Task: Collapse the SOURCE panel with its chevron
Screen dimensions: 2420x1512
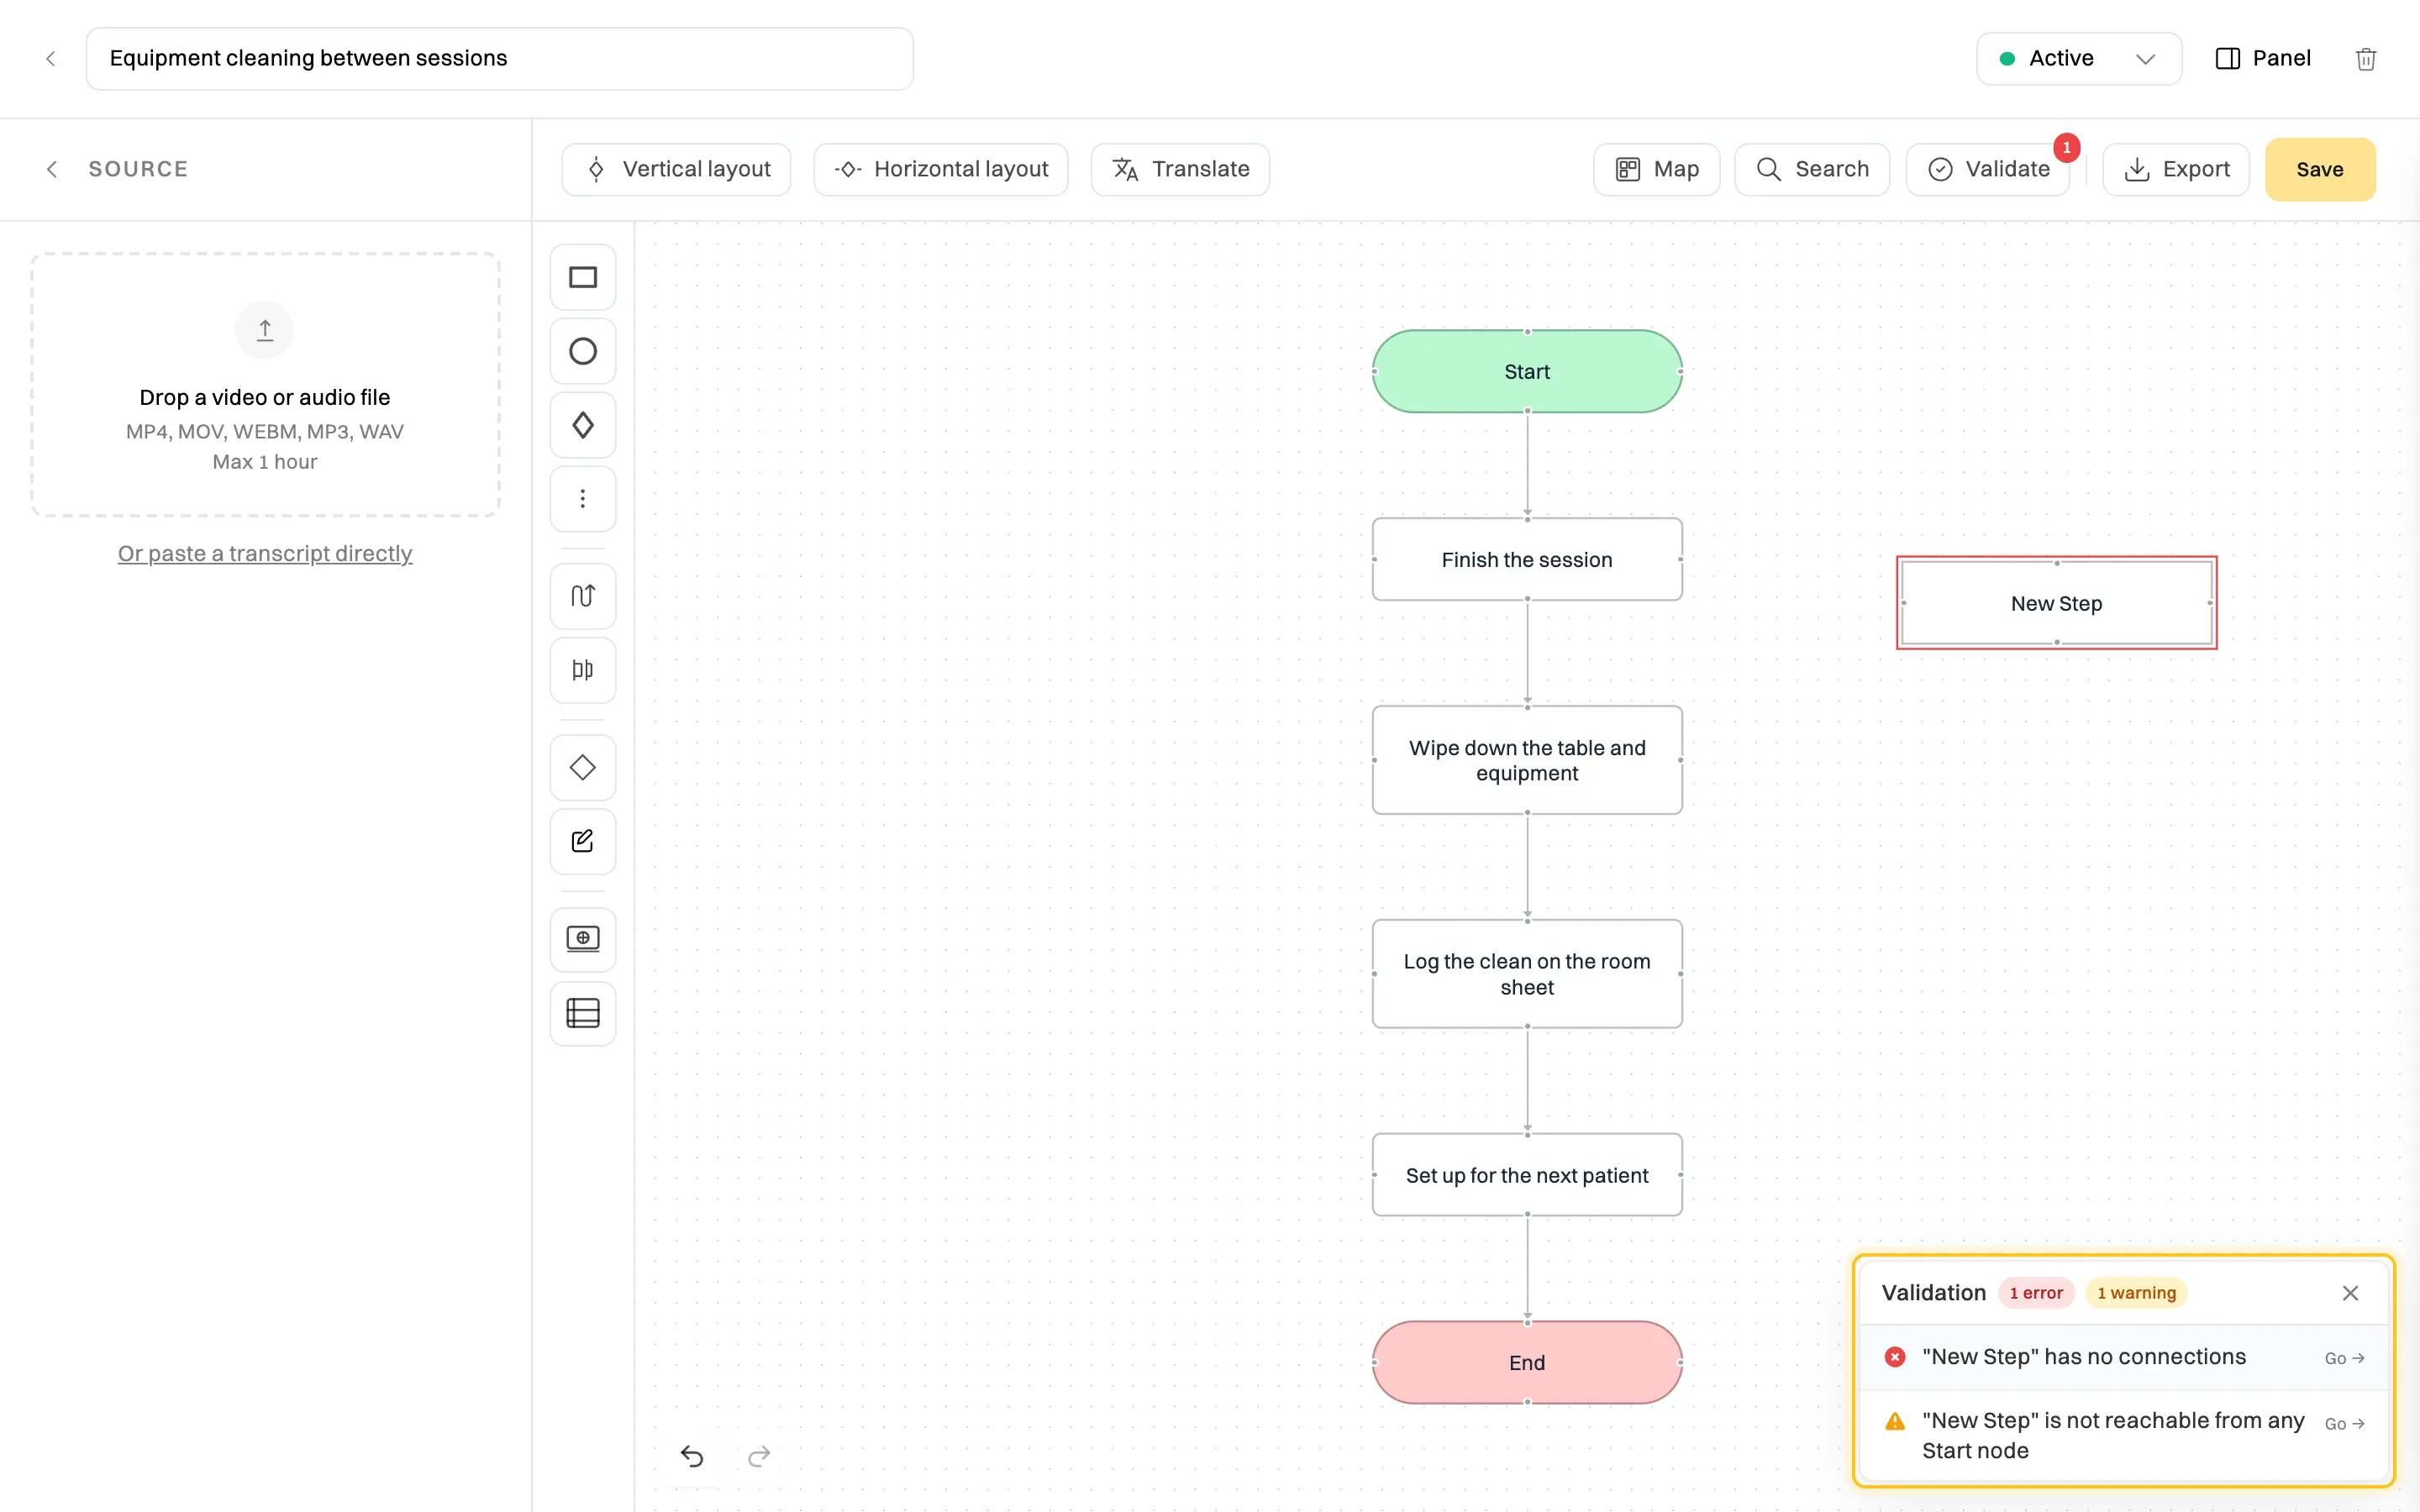Action: [x=52, y=169]
